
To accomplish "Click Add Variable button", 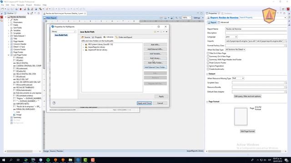I will point(155,53).
